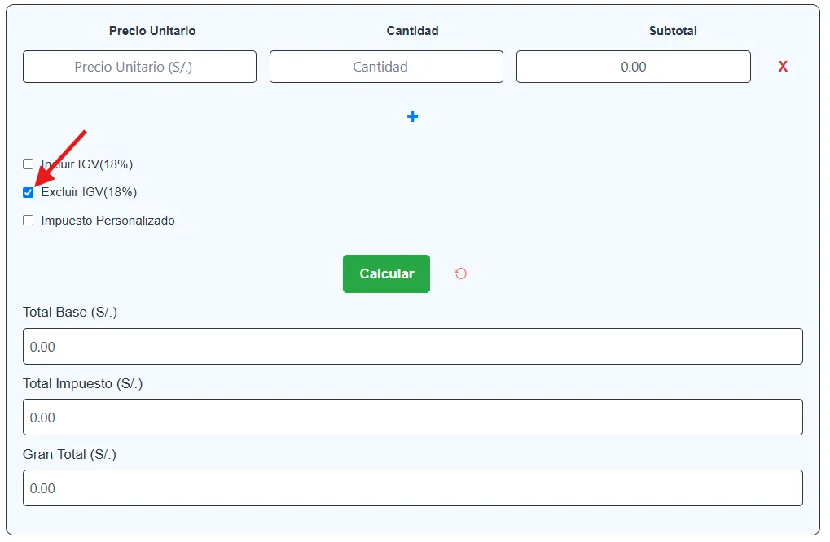Click the Precio Unitario column header
Viewport: 830px width, 542px height.
[152, 31]
